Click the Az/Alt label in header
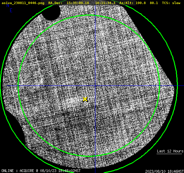 tap(126, 3)
